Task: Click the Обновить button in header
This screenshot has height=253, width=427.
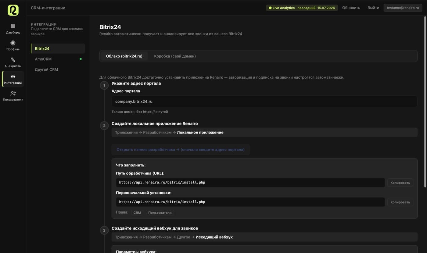Action: pyautogui.click(x=351, y=8)
